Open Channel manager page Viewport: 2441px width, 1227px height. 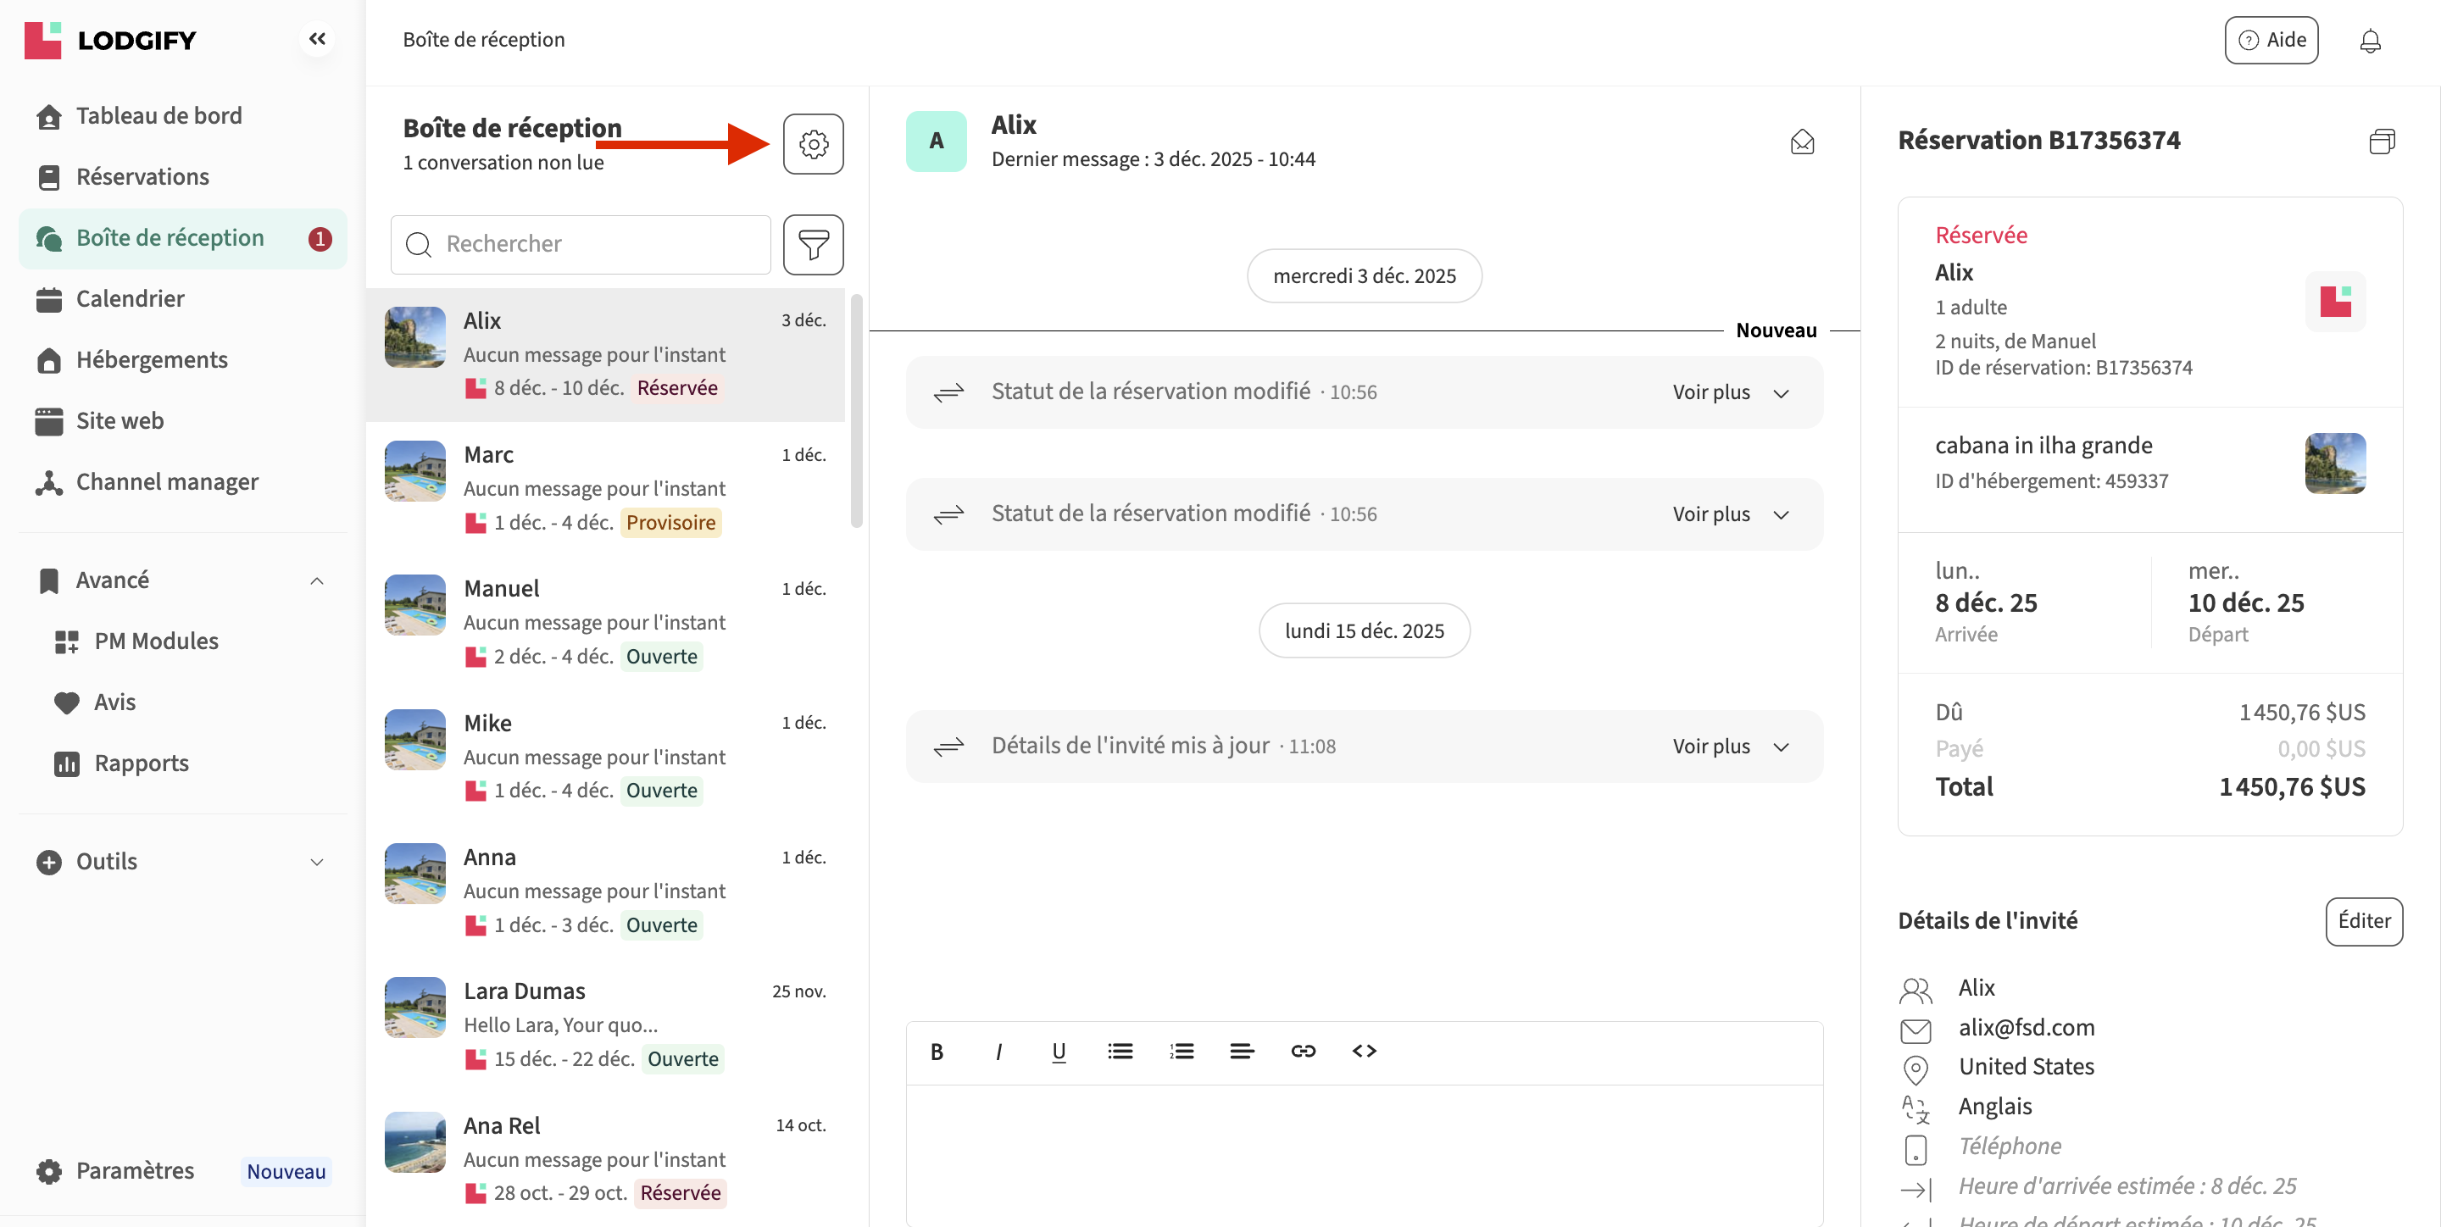tap(167, 481)
